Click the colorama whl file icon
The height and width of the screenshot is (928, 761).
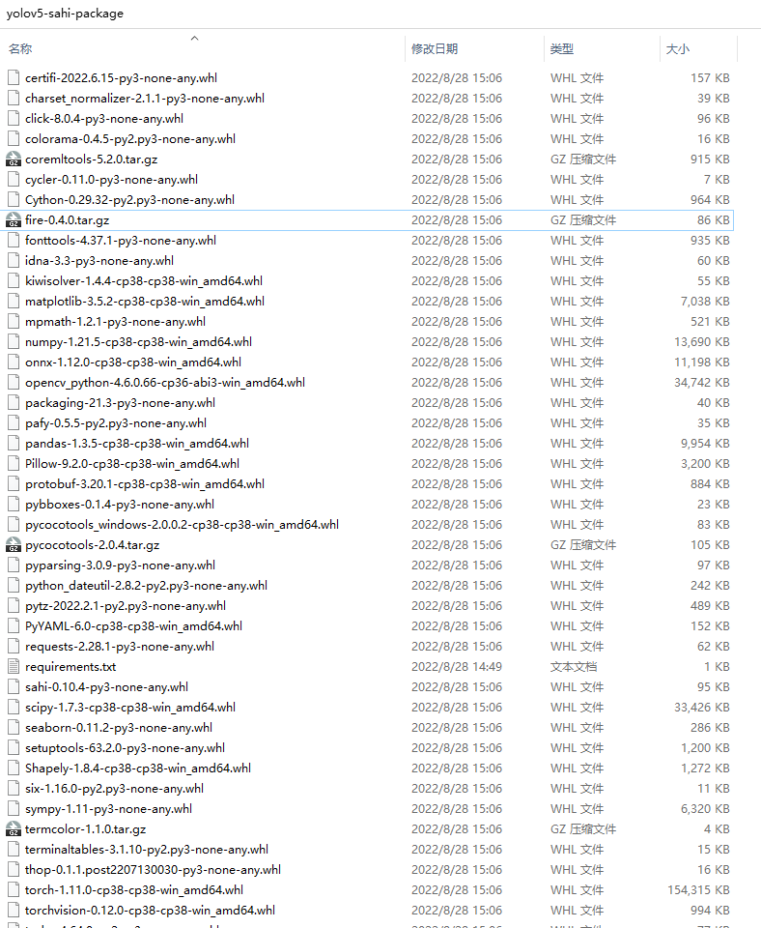coord(13,139)
